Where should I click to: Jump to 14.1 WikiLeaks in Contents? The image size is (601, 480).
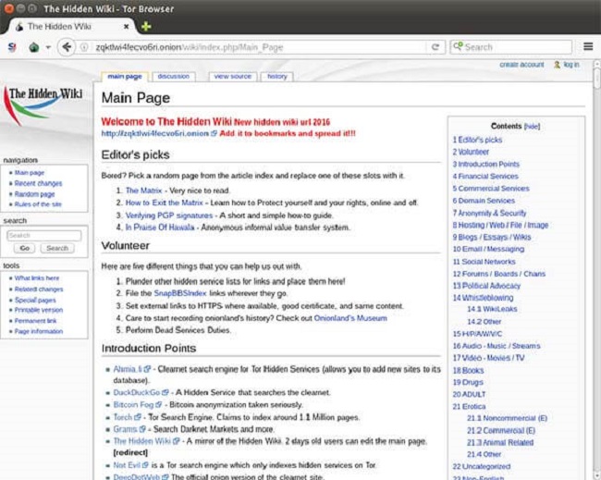click(x=492, y=309)
